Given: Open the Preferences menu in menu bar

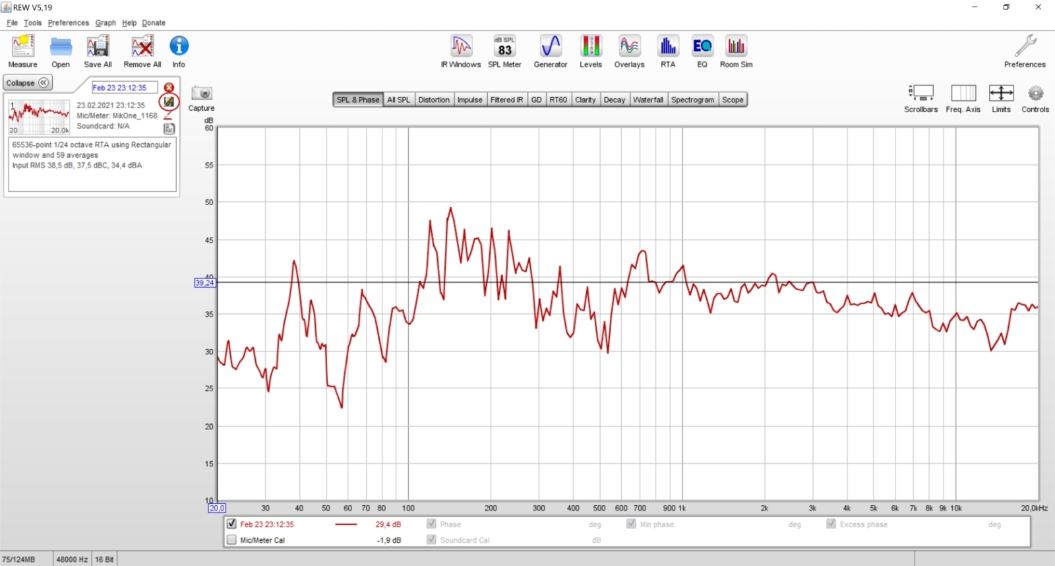Looking at the screenshot, I should coord(68,22).
